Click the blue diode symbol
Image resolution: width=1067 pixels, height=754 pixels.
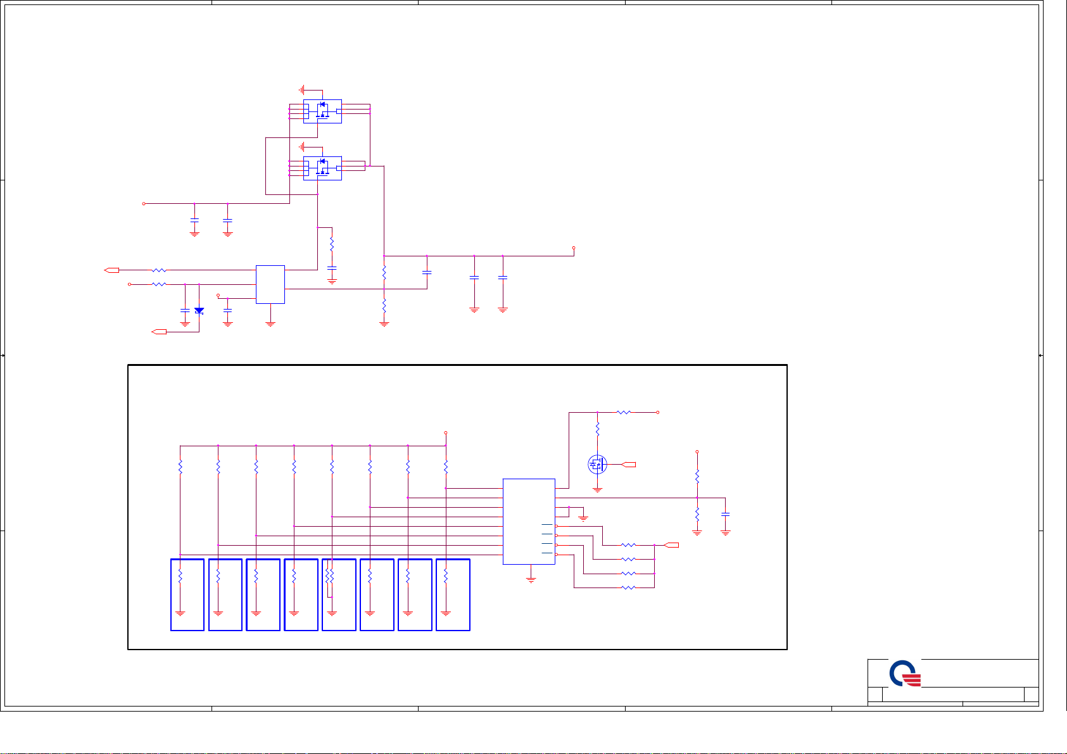click(199, 310)
